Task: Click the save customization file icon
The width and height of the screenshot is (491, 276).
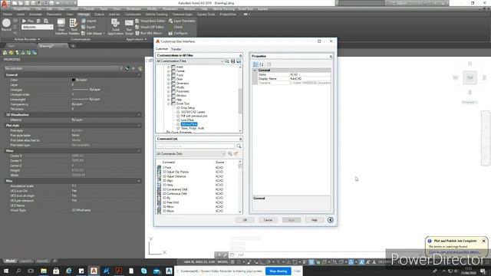Action: coord(233,61)
